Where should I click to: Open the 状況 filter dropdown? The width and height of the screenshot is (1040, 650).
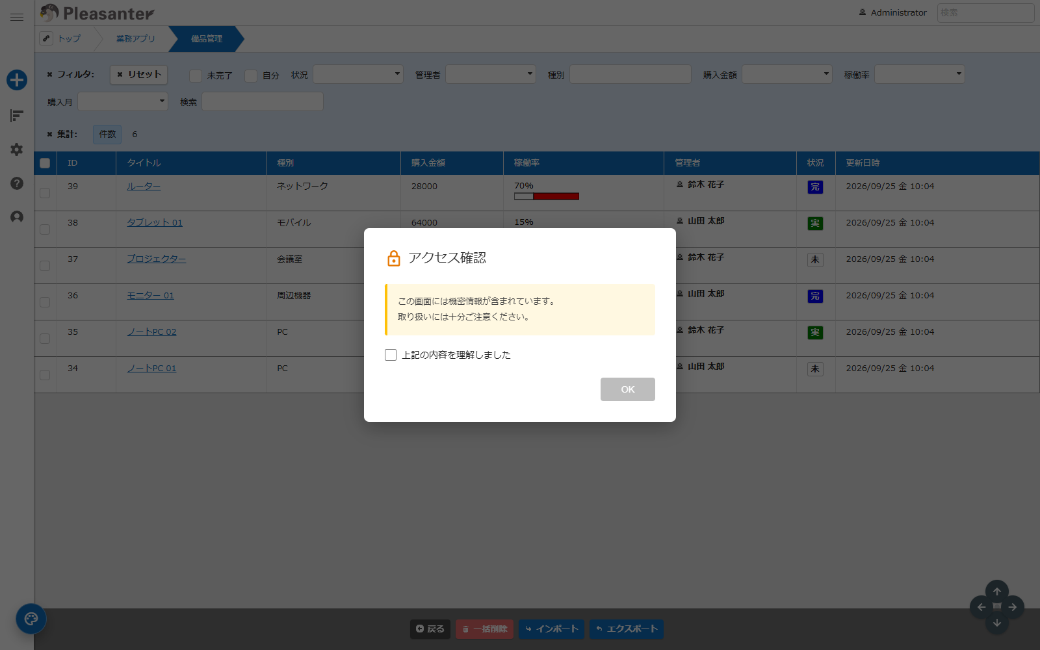point(358,74)
